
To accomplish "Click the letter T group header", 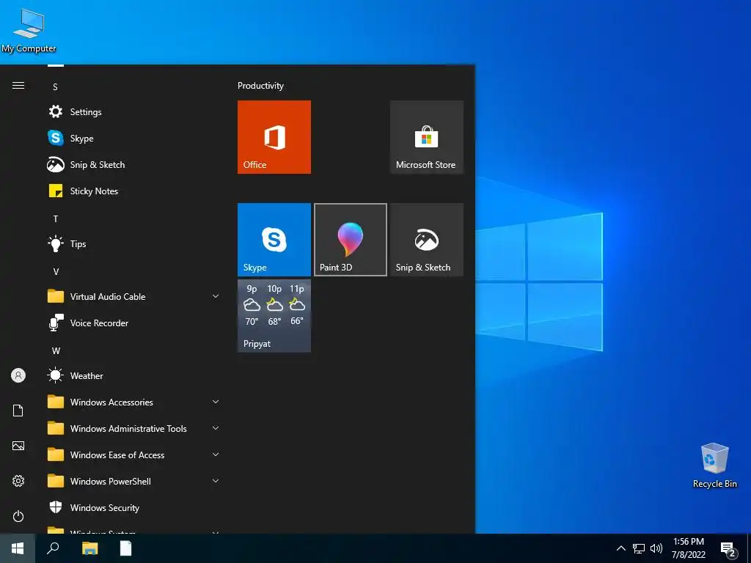I will pos(55,218).
